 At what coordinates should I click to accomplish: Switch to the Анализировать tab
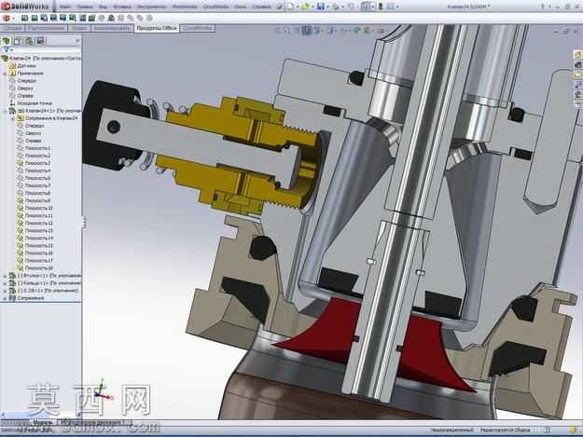click(x=112, y=28)
